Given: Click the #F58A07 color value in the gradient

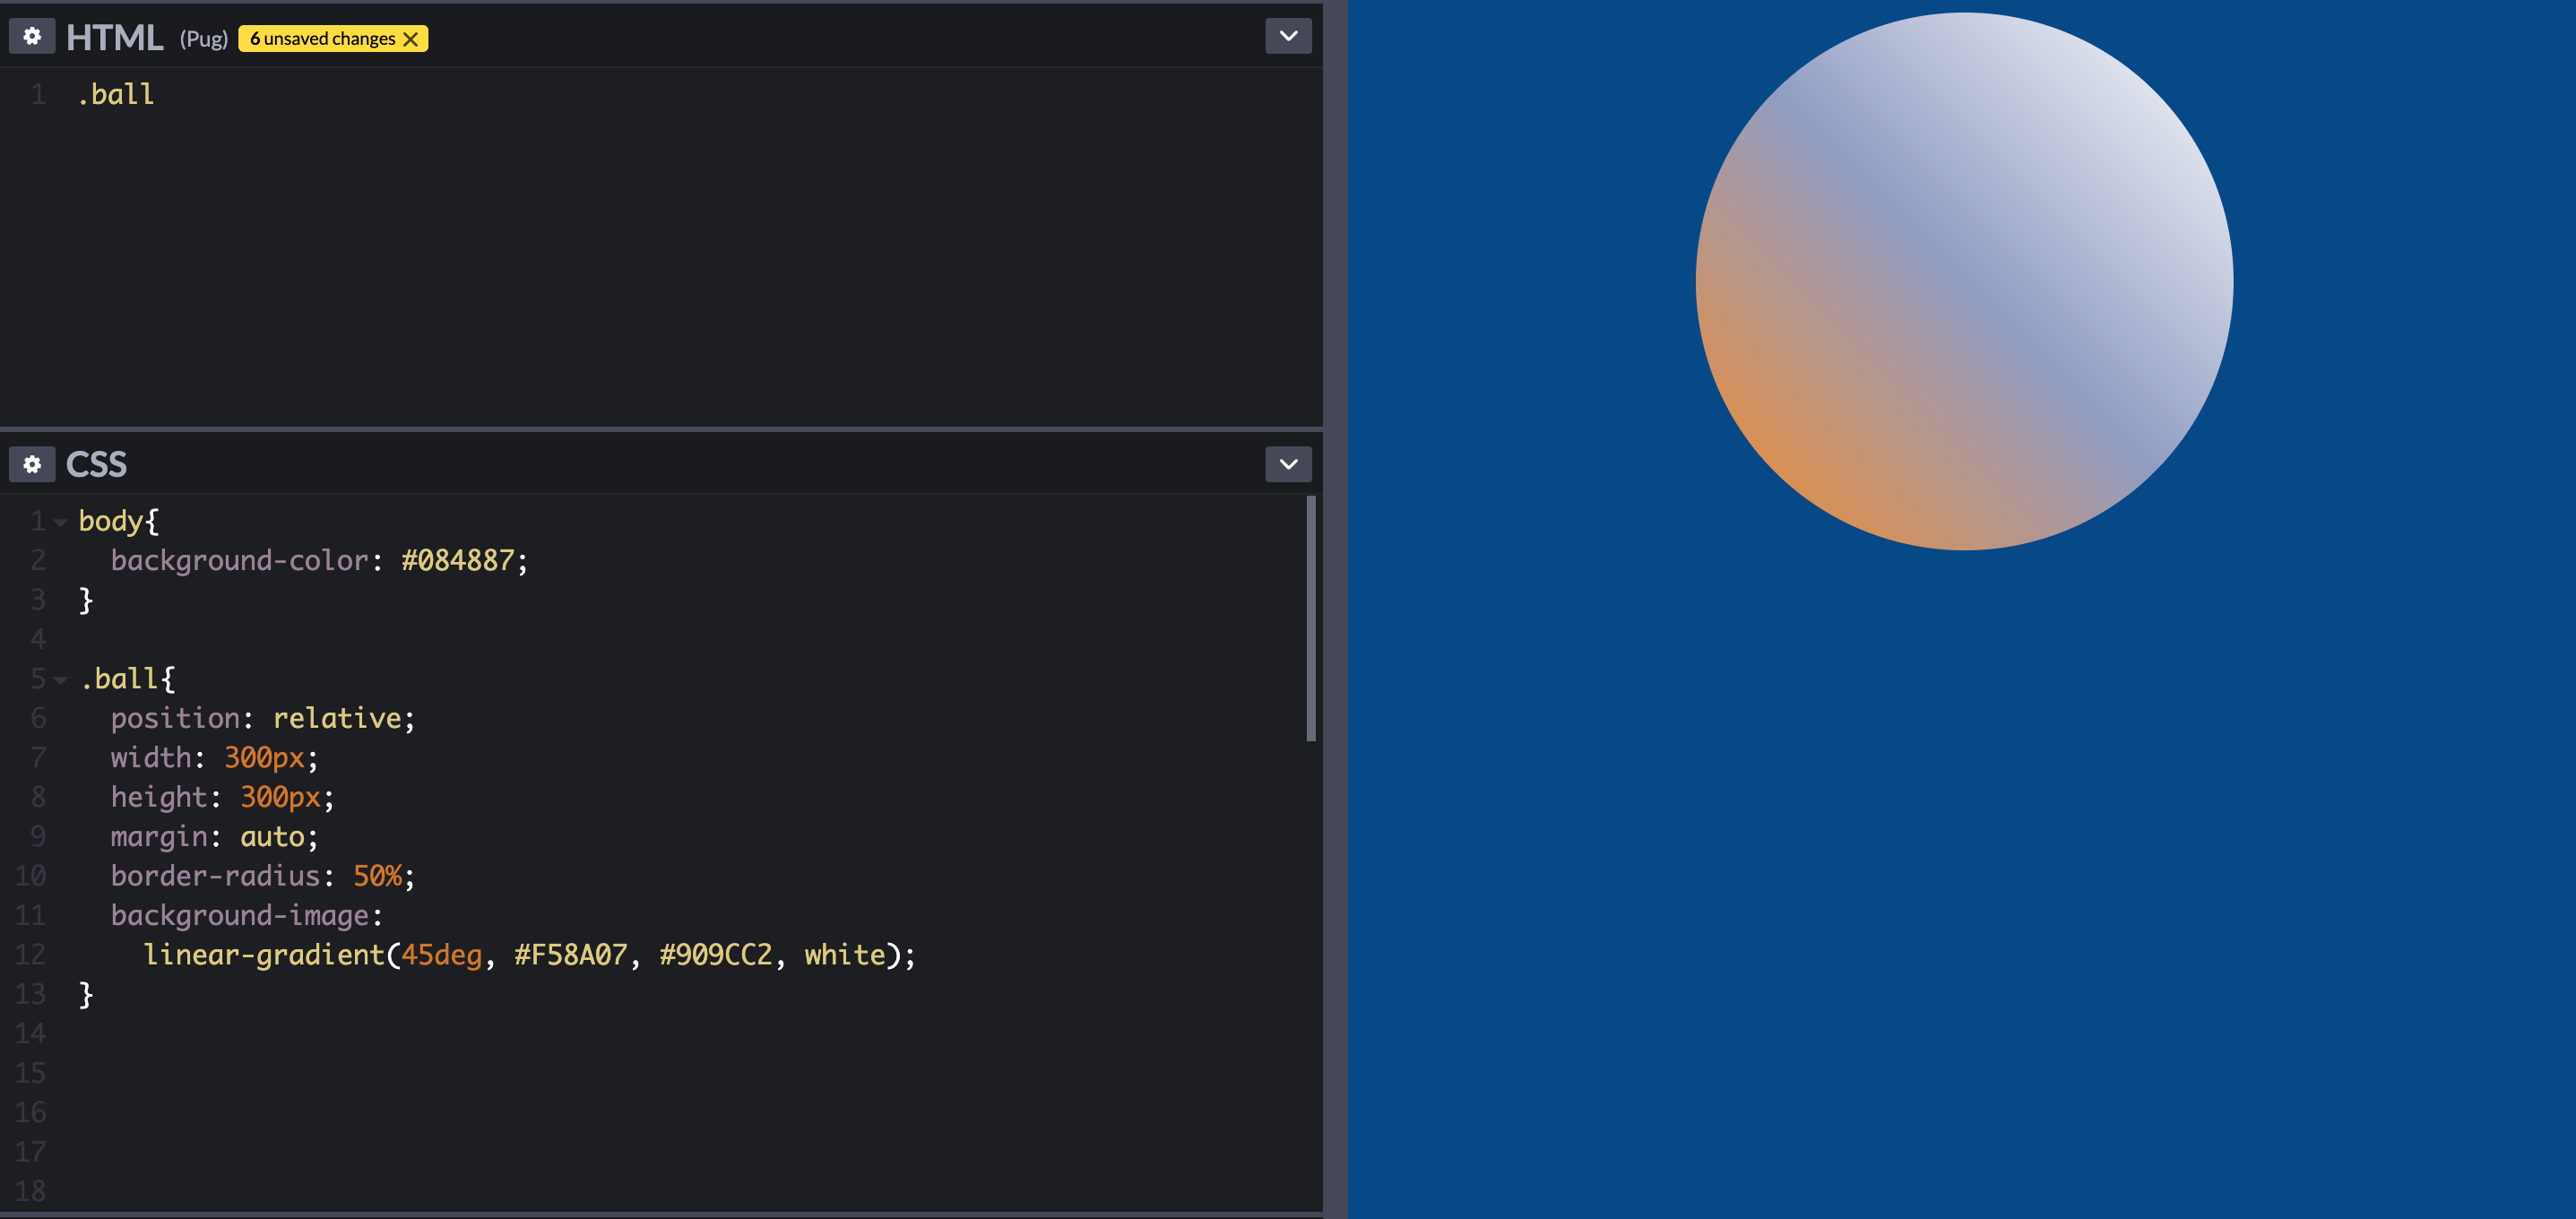Looking at the screenshot, I should click(569, 955).
